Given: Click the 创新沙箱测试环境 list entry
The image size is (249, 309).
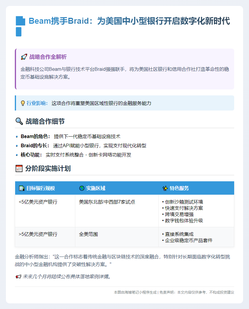Looking at the screenshot, I should 183,202.
